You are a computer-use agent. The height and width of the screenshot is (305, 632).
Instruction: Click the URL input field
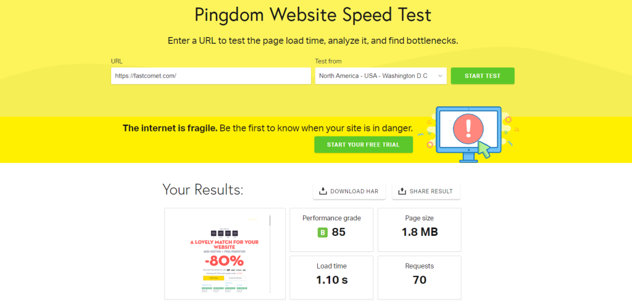[x=210, y=76]
